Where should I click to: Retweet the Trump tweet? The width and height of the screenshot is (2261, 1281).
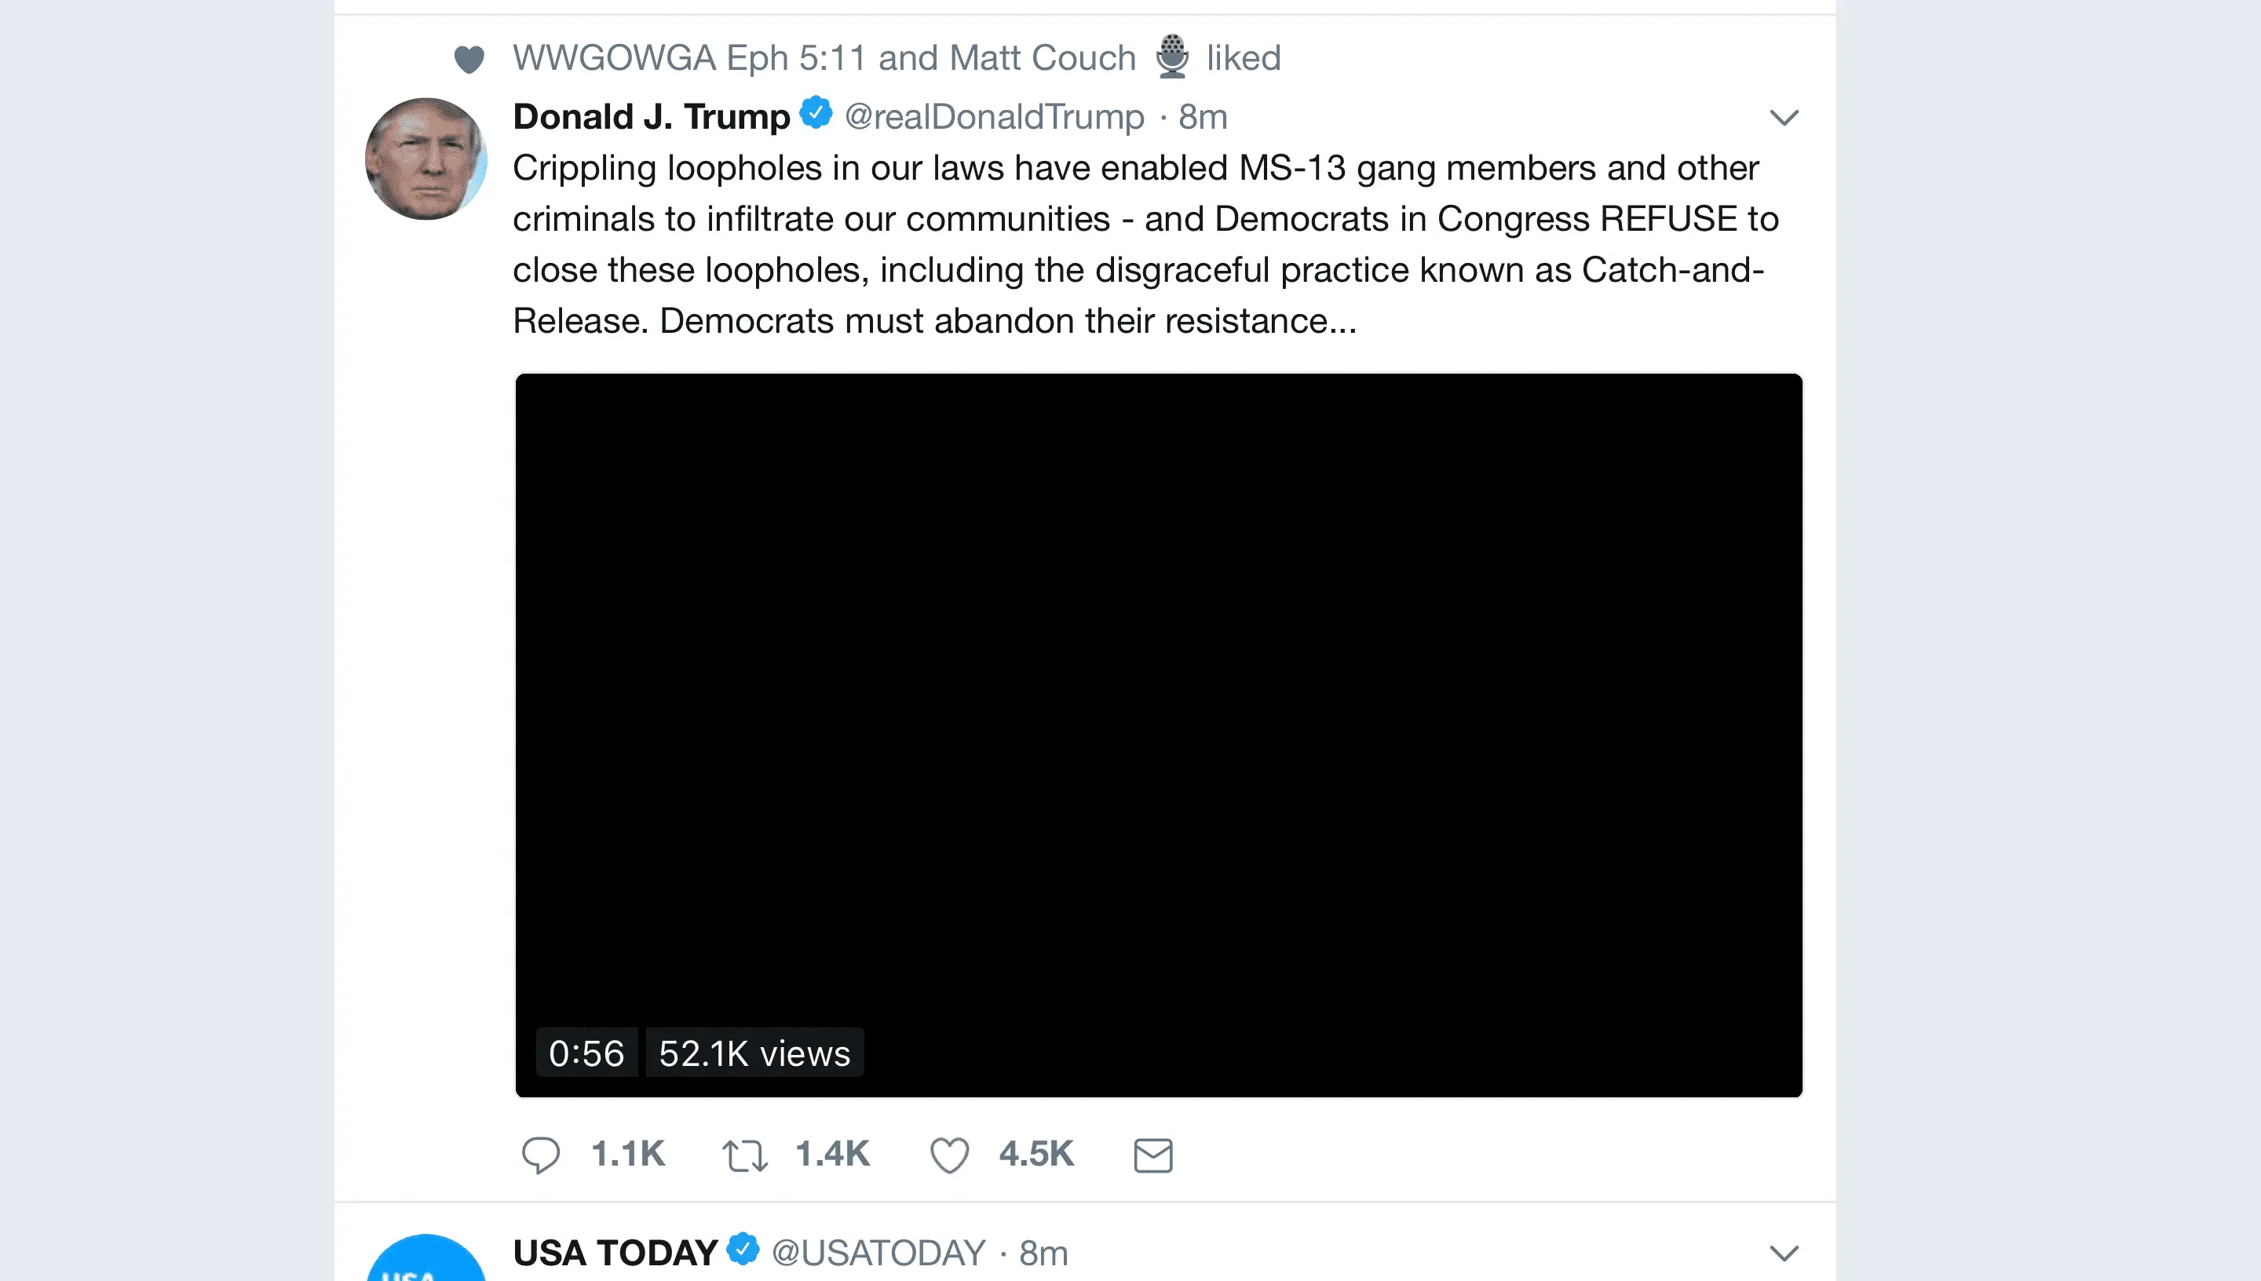(744, 1155)
